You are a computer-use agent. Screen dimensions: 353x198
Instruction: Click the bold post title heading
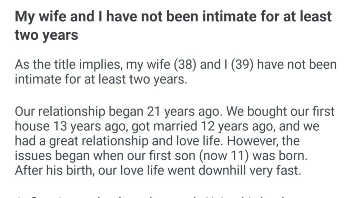pos(173,17)
